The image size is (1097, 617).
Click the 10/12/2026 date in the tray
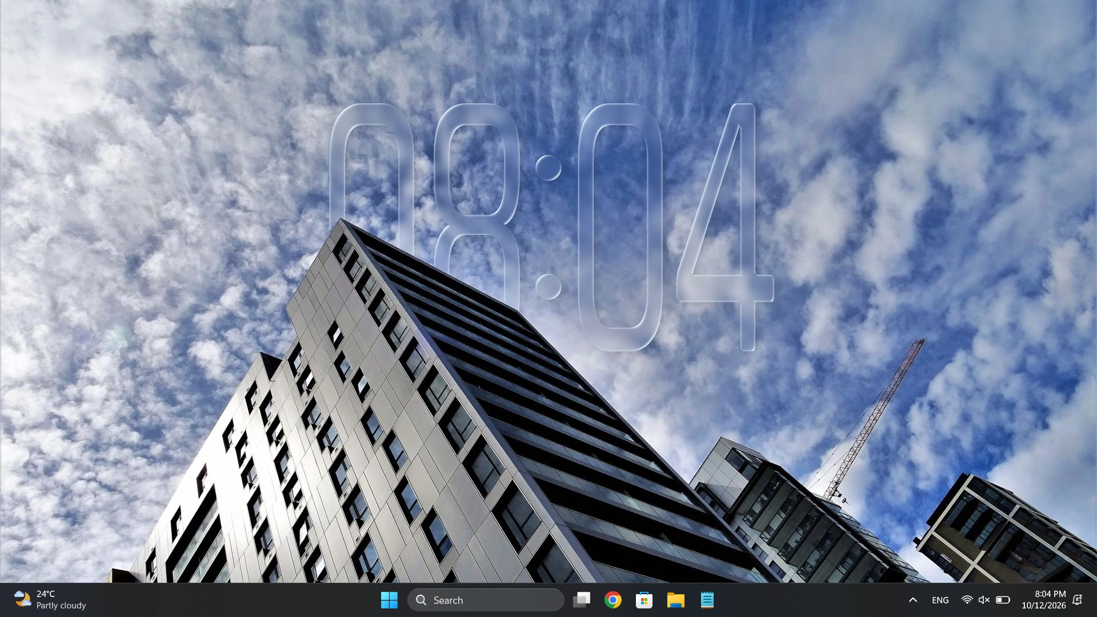pos(1044,606)
